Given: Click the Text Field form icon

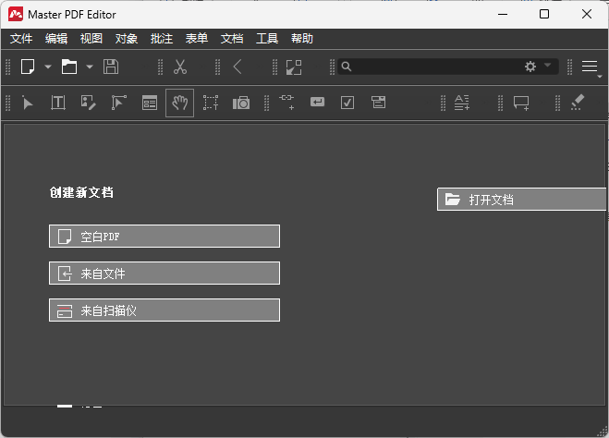Looking at the screenshot, I should pos(317,103).
